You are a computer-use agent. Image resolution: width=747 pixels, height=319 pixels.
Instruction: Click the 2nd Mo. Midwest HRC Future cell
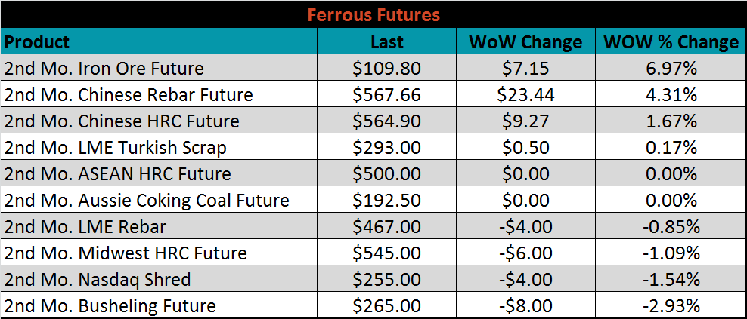point(126,253)
